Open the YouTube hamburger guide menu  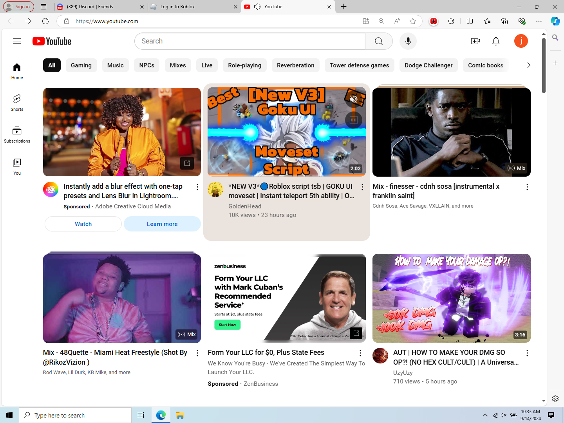17,41
